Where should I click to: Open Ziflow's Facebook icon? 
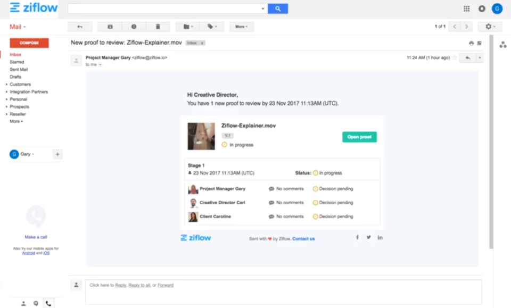point(357,237)
